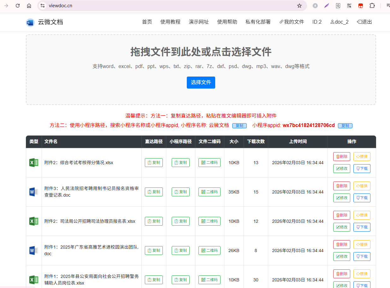
Task: Delete the 司法局公开招聘 xlsx file
Action: pos(341,215)
